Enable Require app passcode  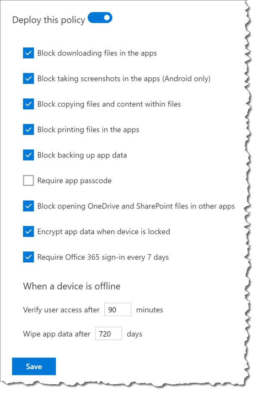point(28,180)
